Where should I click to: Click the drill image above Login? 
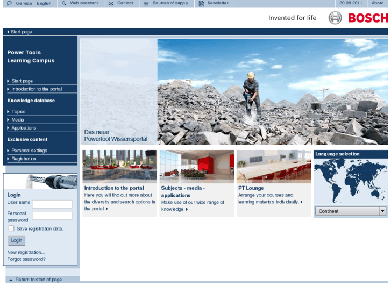point(52,181)
